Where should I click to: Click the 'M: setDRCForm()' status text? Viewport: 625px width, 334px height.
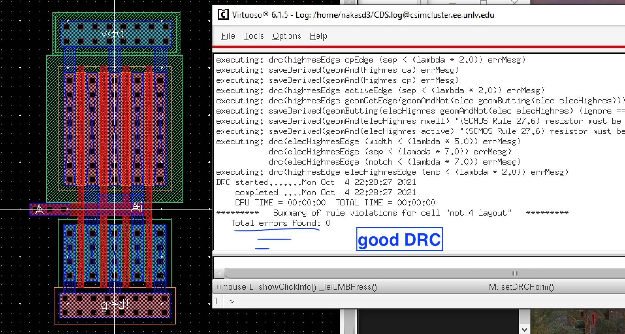pyautogui.click(x=521, y=287)
